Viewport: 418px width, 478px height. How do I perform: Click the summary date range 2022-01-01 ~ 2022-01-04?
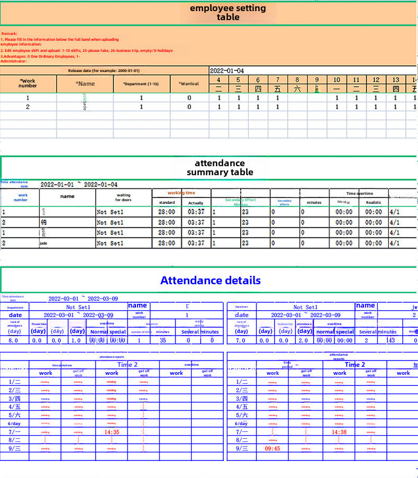click(79, 184)
